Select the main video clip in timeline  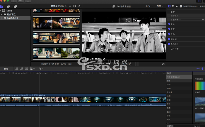tap(83, 100)
